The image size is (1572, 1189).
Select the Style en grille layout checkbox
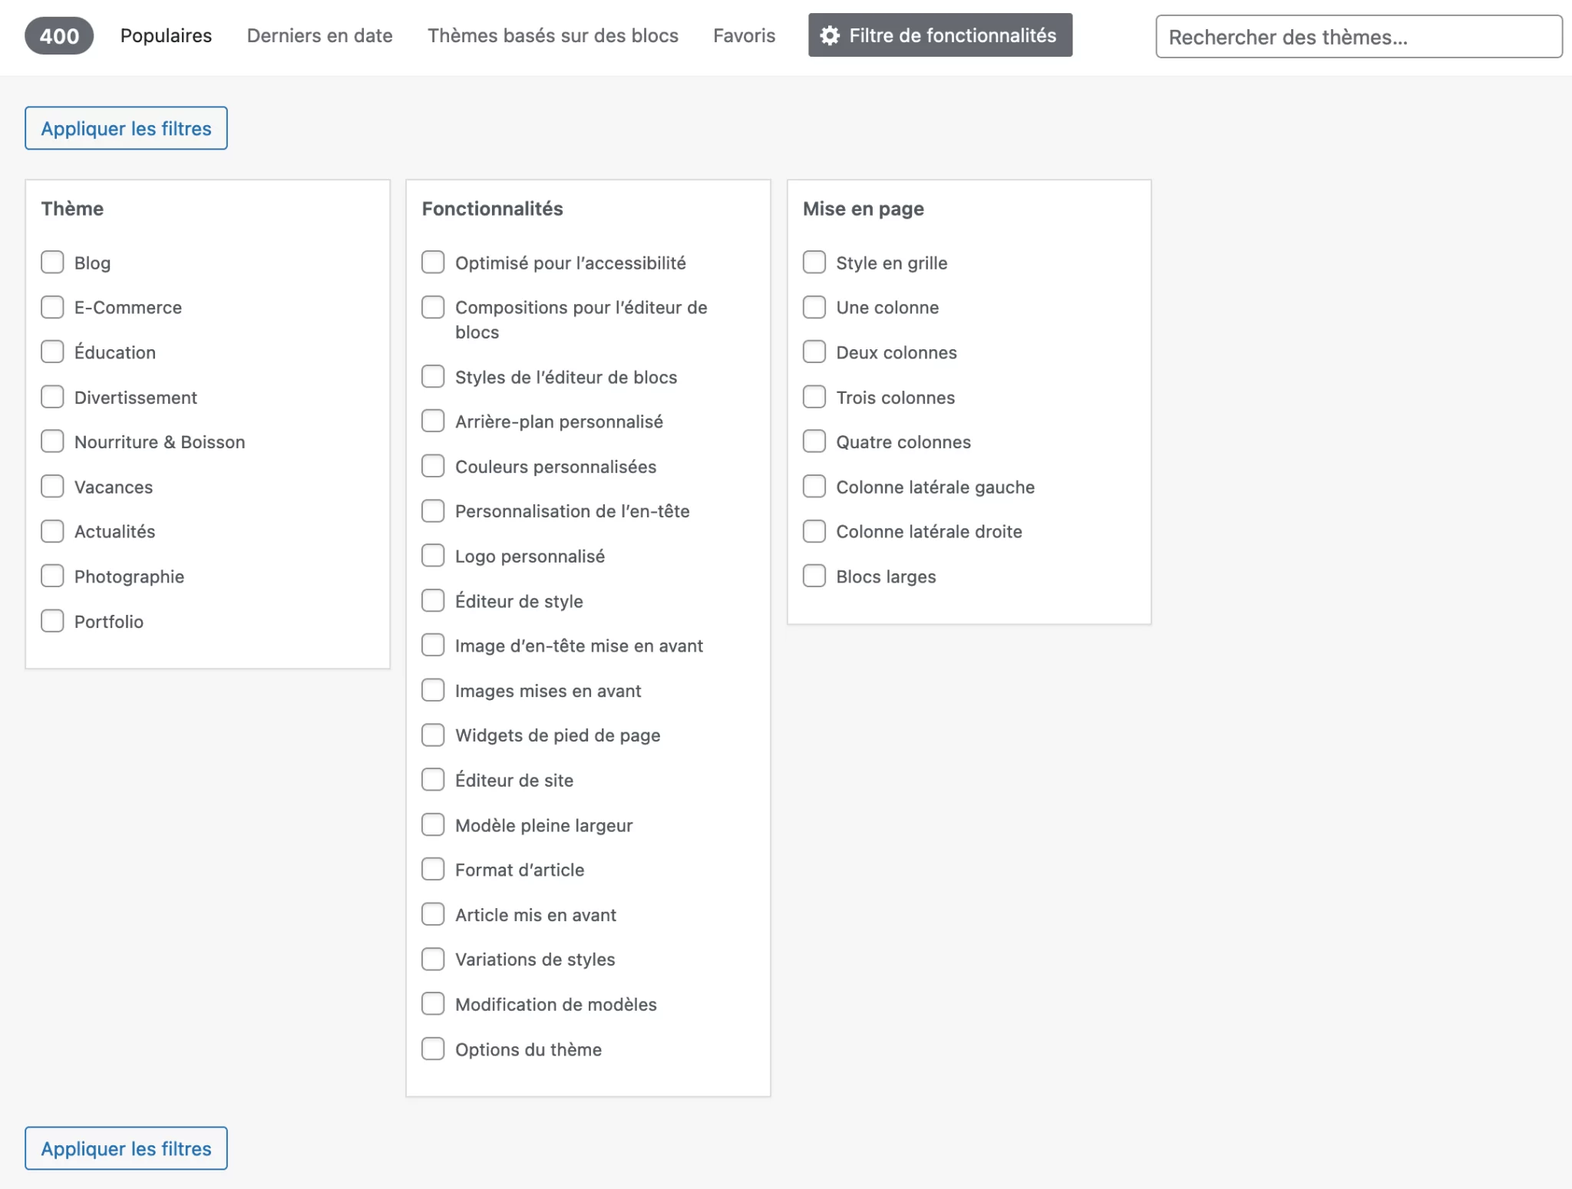coord(814,263)
